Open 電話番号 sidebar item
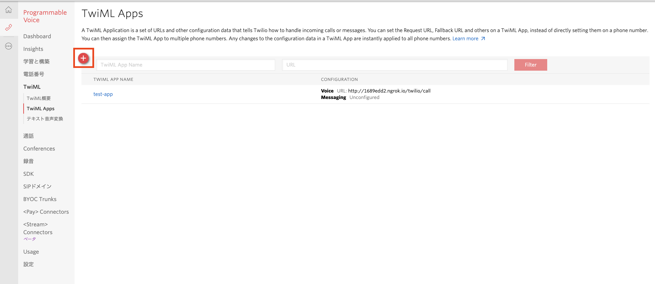Viewport: 655px width, 284px height. pyautogui.click(x=34, y=74)
